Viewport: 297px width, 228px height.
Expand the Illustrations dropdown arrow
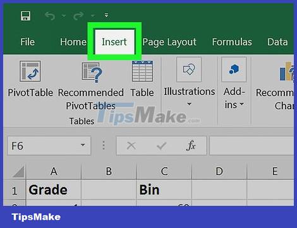pos(189,104)
